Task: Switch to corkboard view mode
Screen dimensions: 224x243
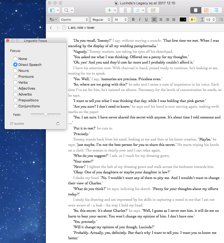Action: tap(206, 10)
